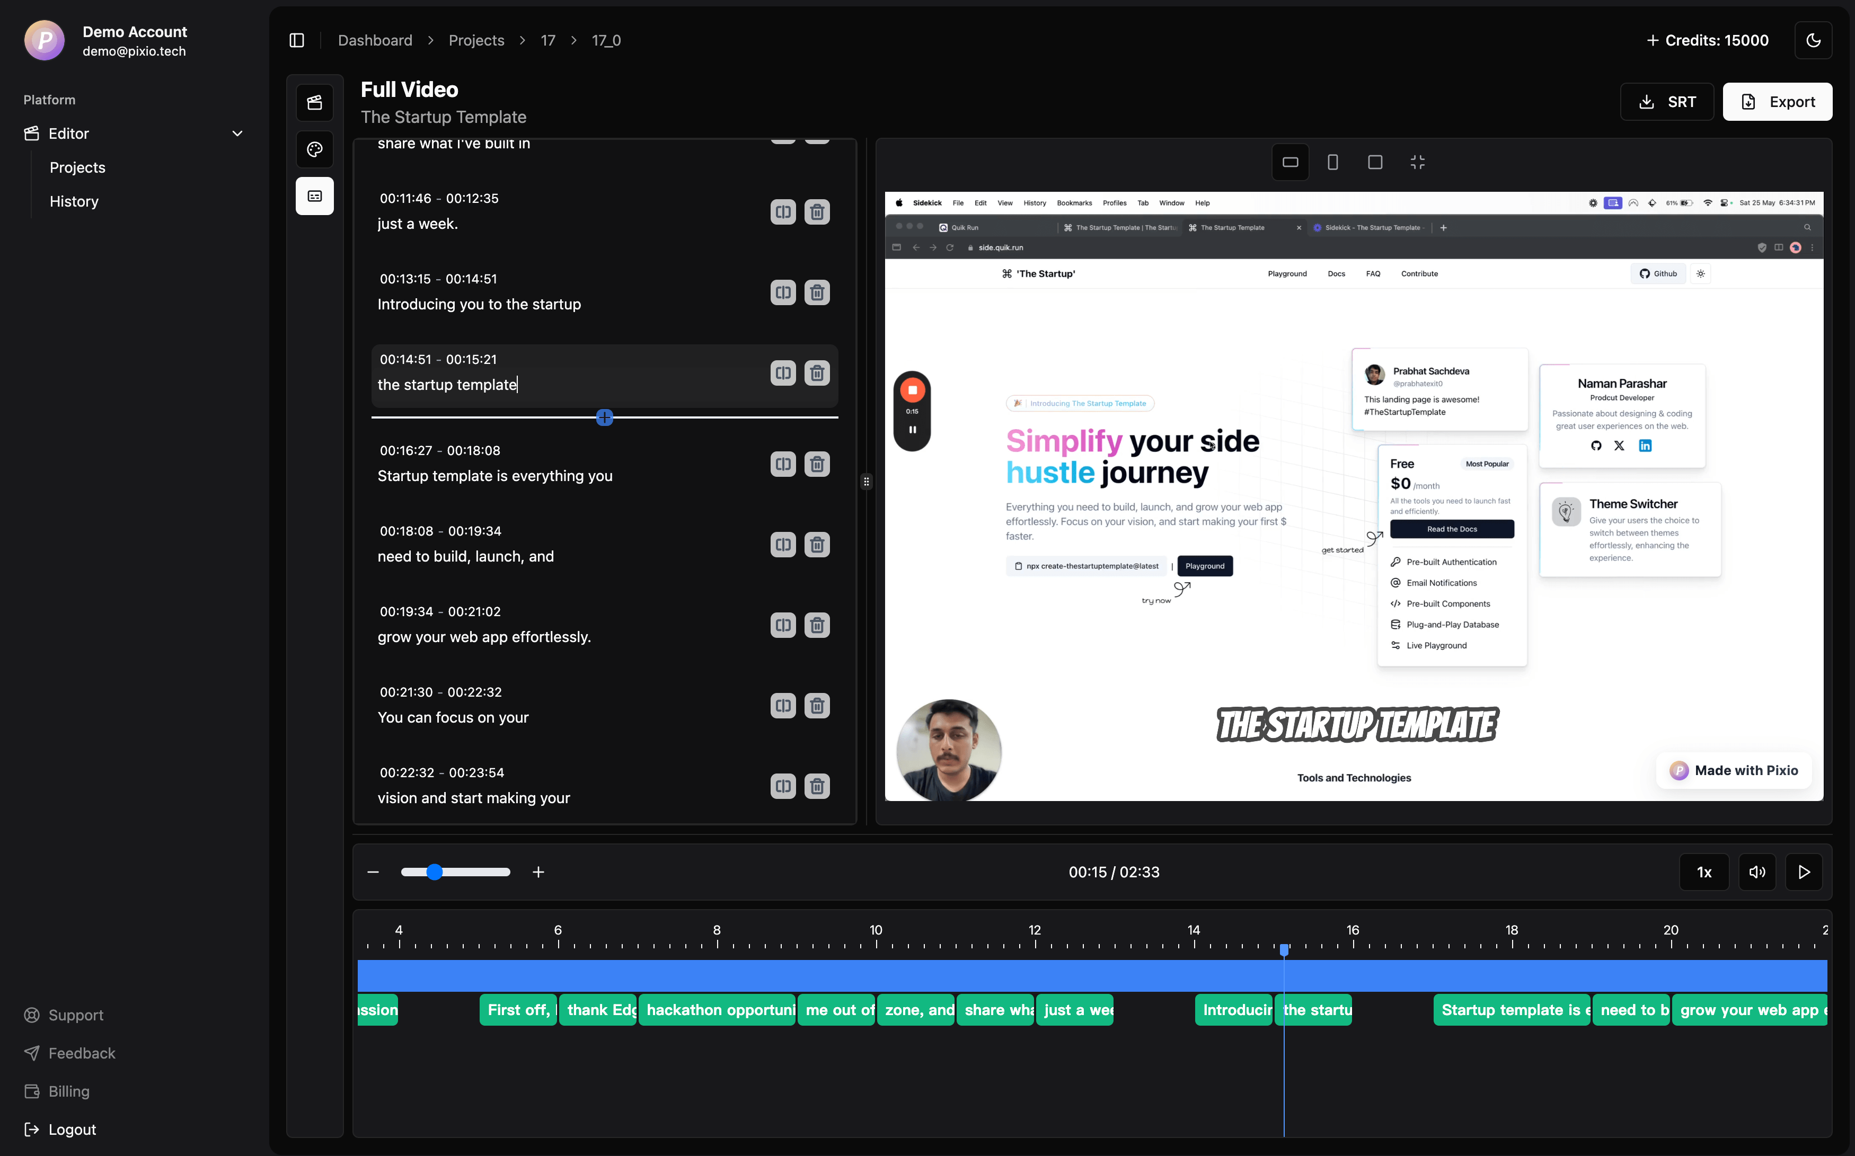Click the video preview thumbnail
Screen dimensions: 1855x1156
[x=1354, y=496]
